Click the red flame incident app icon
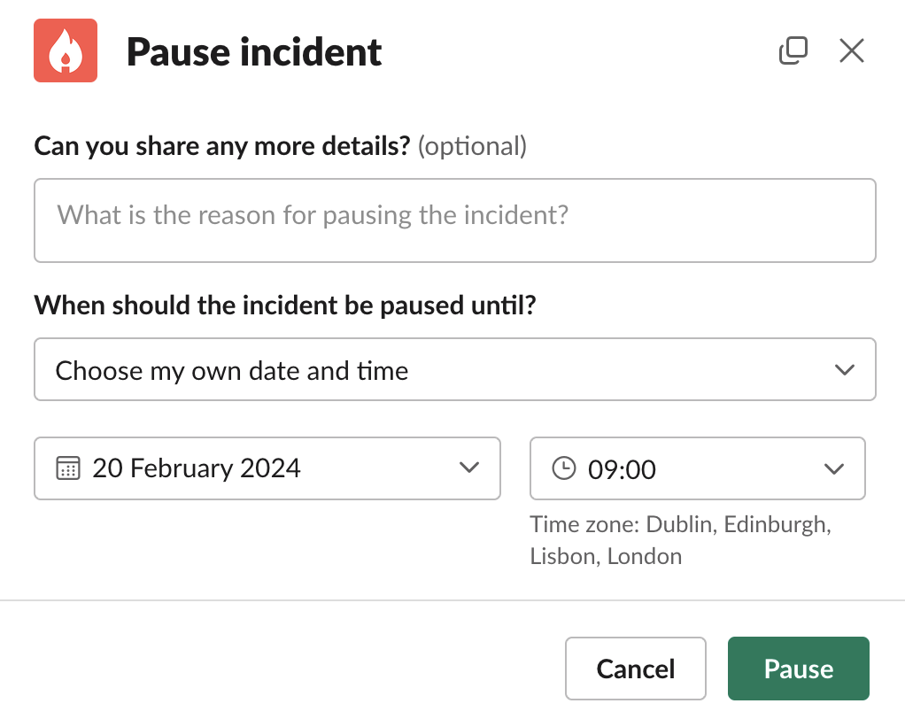Image resolution: width=905 pixels, height=719 pixels. coord(66,50)
